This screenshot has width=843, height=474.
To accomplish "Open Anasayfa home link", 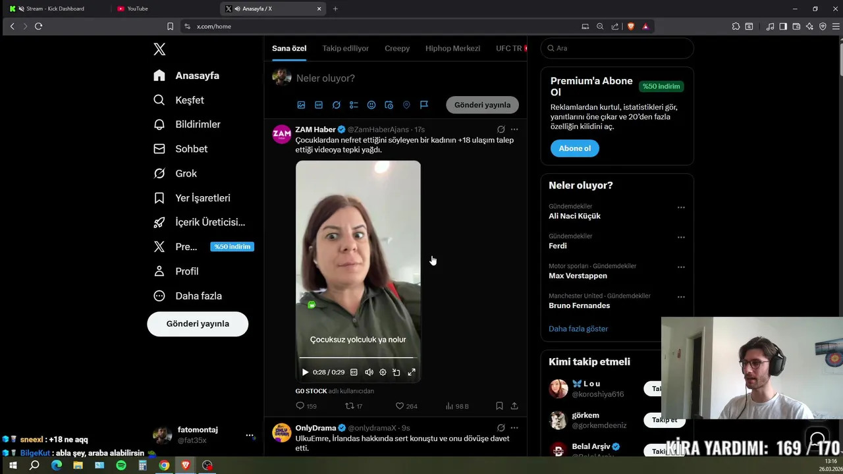I will [186, 76].
